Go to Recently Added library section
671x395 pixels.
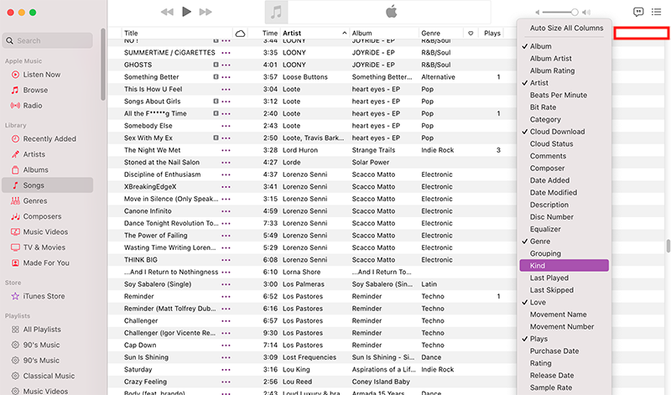point(49,138)
